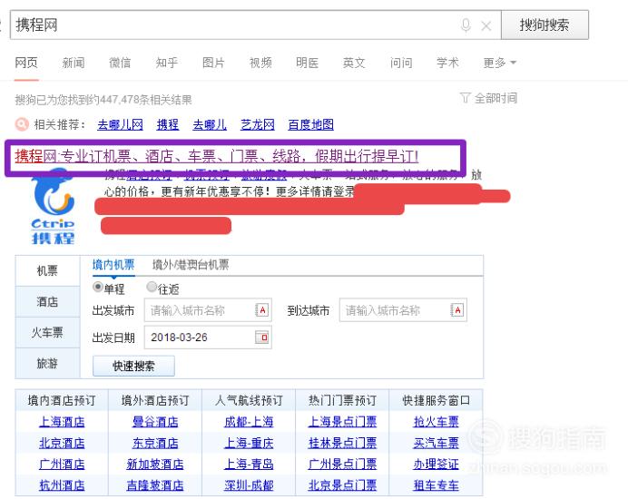Click the 出发城市 input field
This screenshot has height=499, width=628.
tap(208, 310)
